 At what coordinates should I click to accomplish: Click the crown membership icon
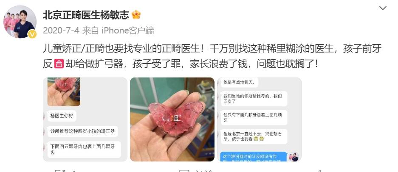136,15
